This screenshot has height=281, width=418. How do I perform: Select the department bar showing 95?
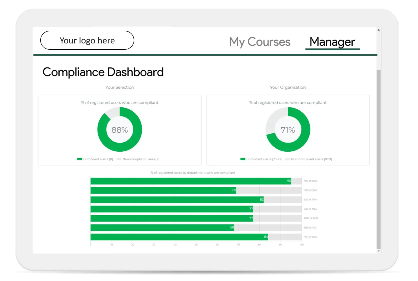click(191, 181)
